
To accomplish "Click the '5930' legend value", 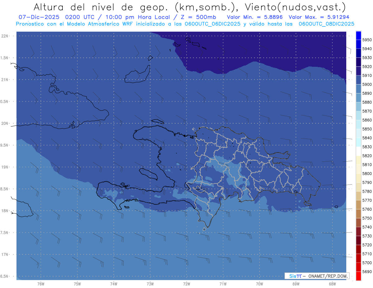I will point(367,57).
